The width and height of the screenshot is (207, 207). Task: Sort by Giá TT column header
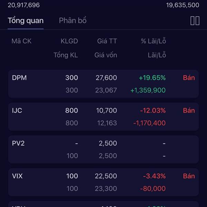tap(107, 41)
